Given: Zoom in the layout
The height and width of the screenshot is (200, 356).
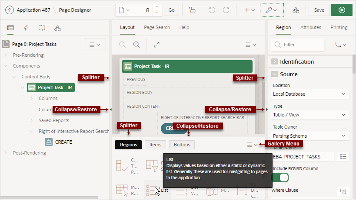Looking at the screenshot, I should click(x=136, y=45).
